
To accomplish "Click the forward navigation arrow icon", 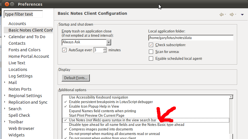I will coord(232,15).
